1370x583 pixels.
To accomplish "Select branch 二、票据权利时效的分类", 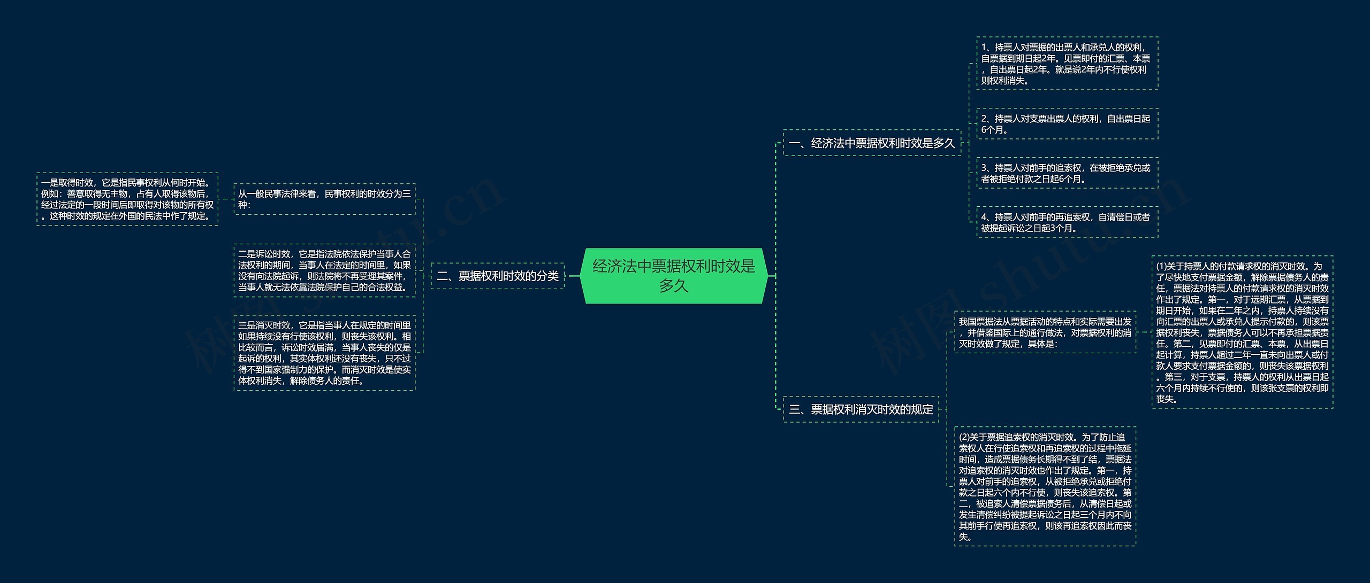I will 497,276.
